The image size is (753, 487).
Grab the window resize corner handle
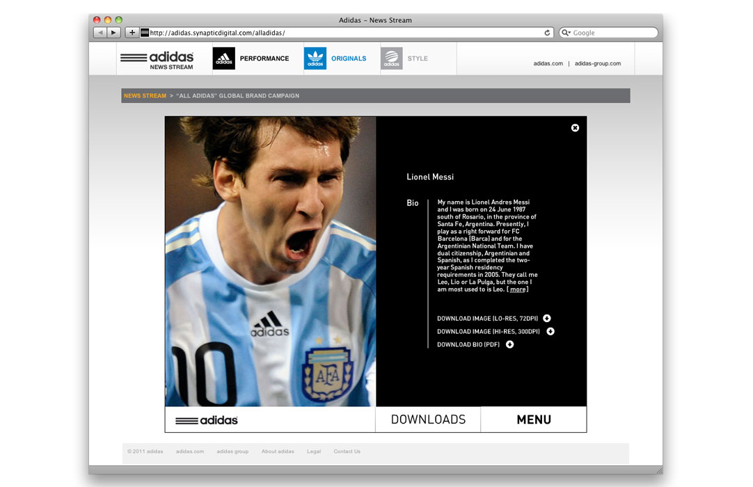(659, 470)
